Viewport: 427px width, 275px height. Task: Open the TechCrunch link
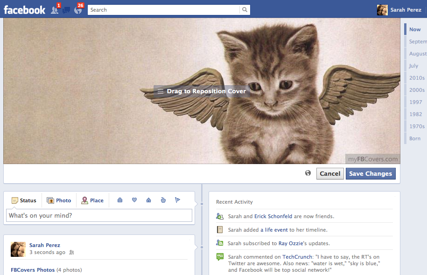click(297, 257)
